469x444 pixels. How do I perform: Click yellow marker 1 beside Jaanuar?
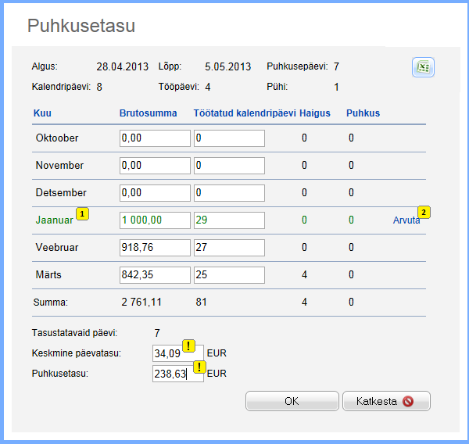[81, 213]
